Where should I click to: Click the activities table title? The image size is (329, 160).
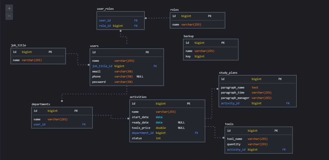pyautogui.click(x=138, y=97)
